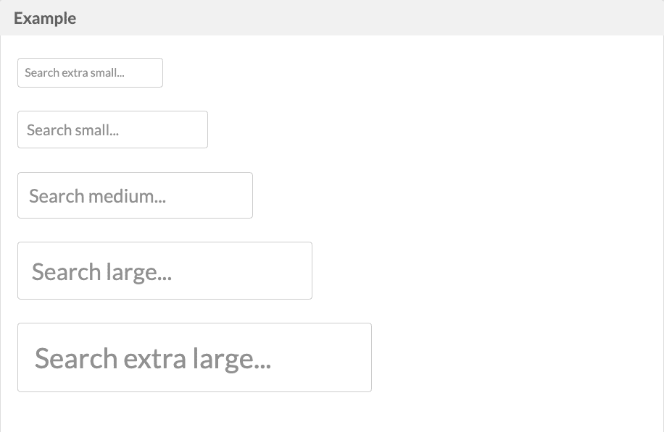Image resolution: width=664 pixels, height=432 pixels.
Task: Place cursor in the extra large search box
Action: click(x=194, y=357)
